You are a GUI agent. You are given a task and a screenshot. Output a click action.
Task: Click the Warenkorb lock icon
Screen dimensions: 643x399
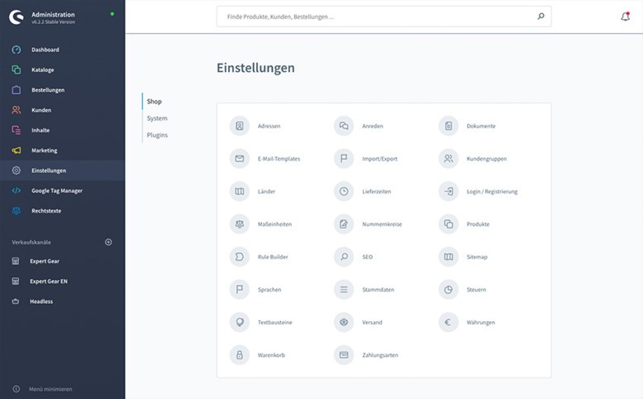pos(239,355)
